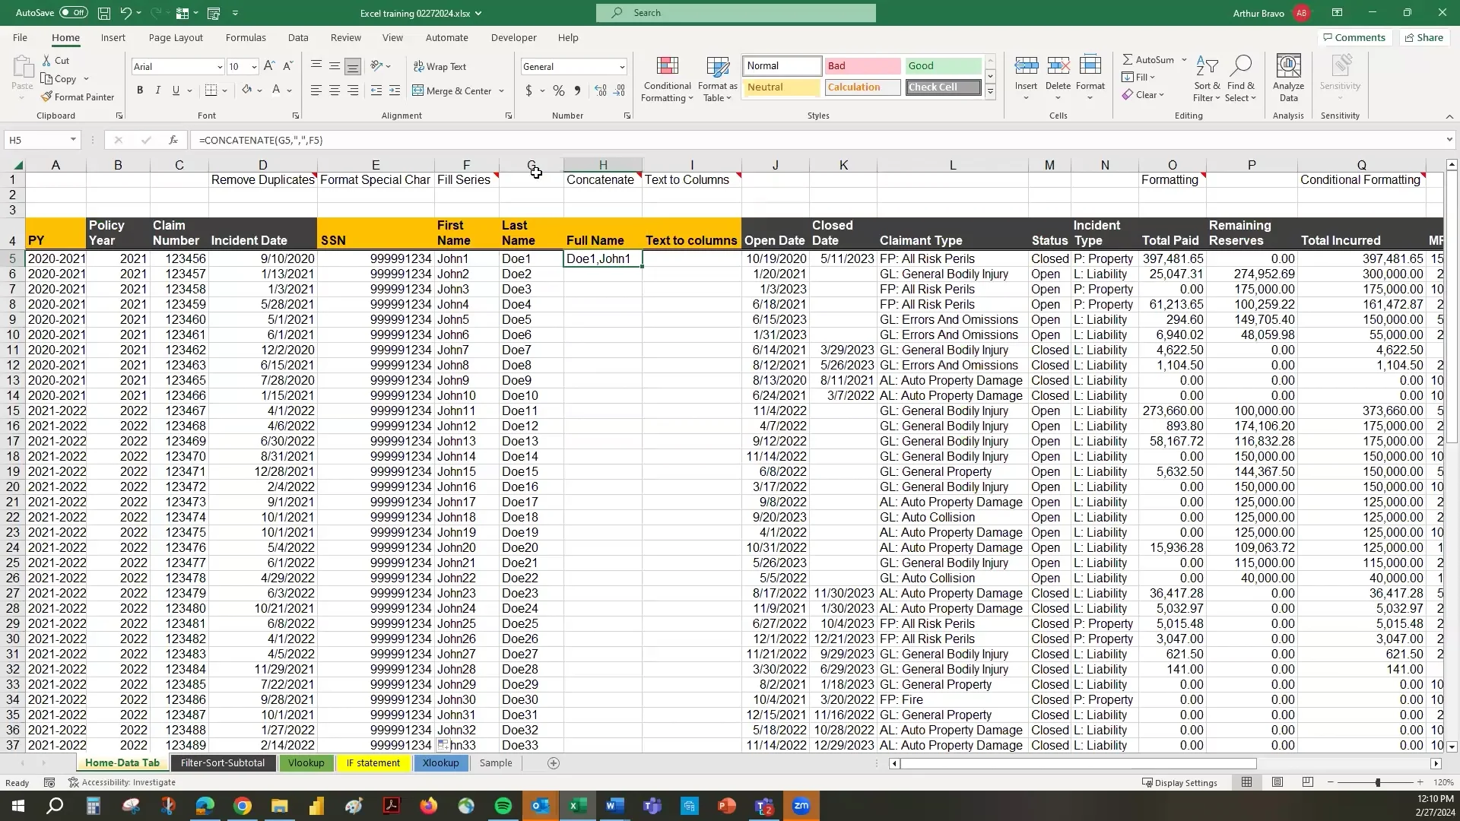Image resolution: width=1460 pixels, height=821 pixels.
Task: Apply italic formatting to selected cell
Action: click(157, 90)
